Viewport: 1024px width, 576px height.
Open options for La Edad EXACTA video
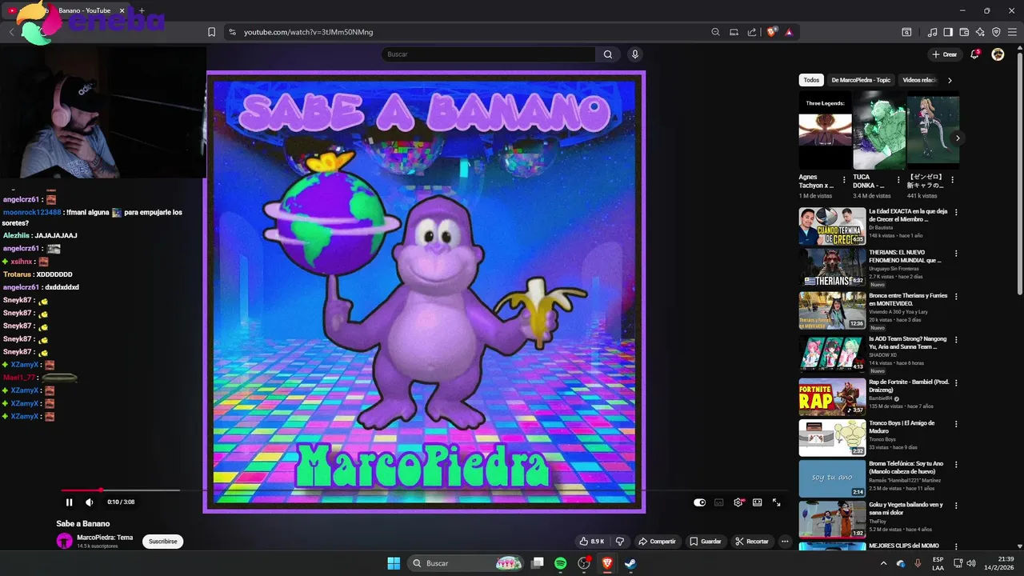[x=956, y=212]
